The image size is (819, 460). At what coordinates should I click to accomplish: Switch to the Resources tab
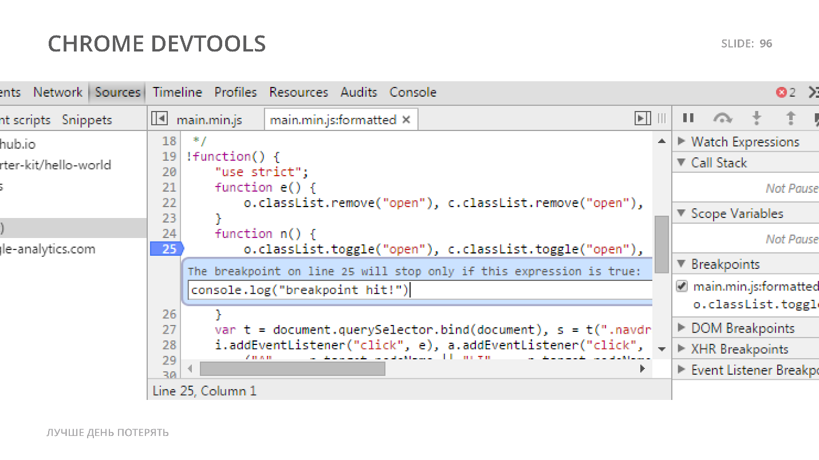point(298,92)
